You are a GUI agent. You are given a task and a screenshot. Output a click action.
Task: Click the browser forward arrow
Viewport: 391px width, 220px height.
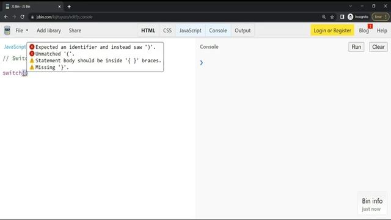click(x=14, y=16)
